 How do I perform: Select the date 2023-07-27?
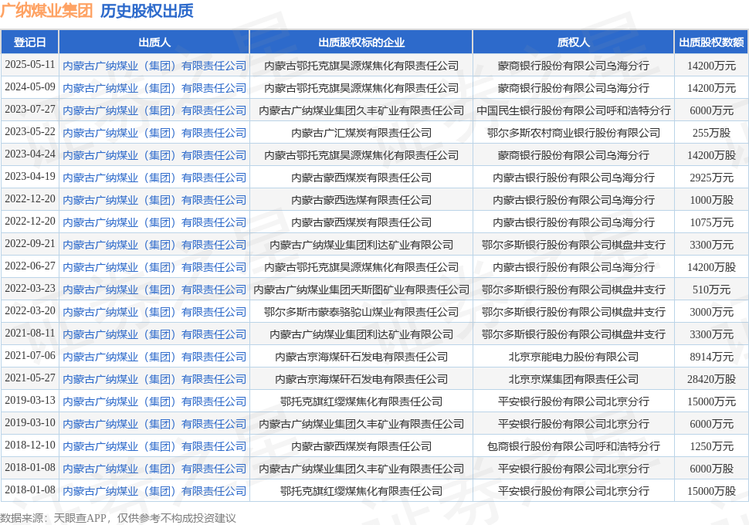29,110
